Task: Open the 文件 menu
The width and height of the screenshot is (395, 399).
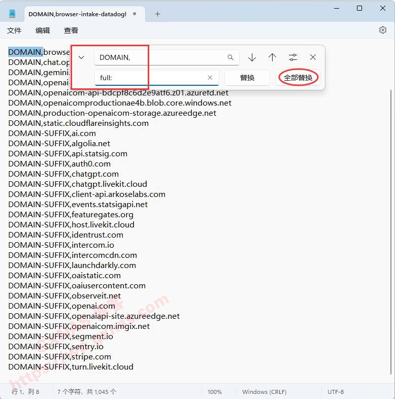Action: [14, 30]
